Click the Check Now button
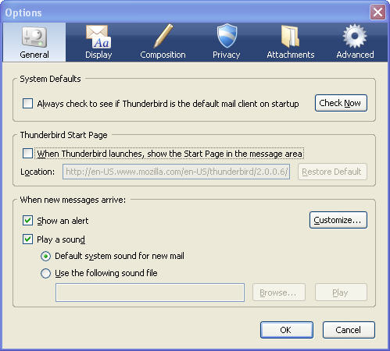The height and width of the screenshot is (351, 390). [341, 103]
